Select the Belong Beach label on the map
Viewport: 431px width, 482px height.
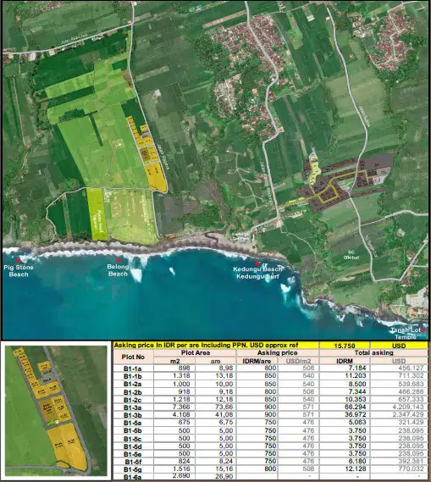pyautogui.click(x=118, y=270)
